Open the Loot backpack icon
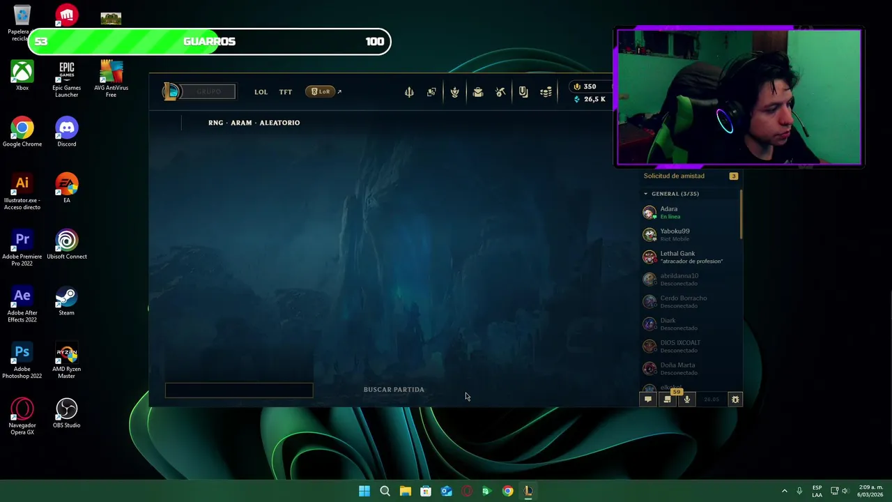The width and height of the screenshot is (892, 502). 478,92
